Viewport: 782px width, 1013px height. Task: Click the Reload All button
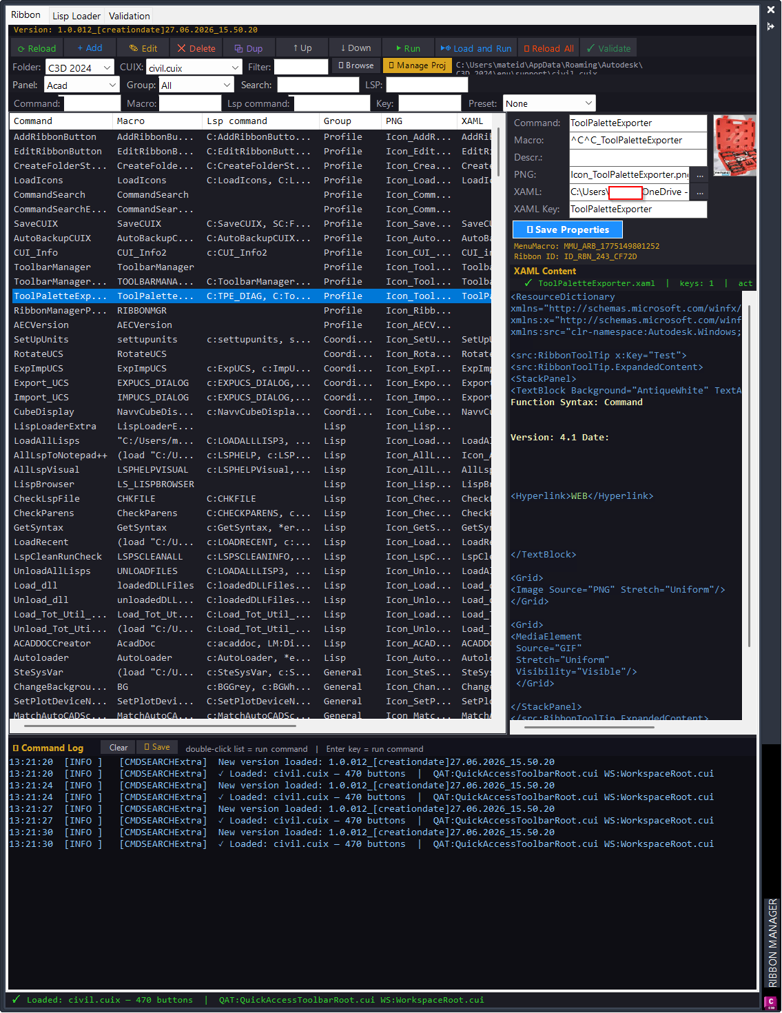[x=548, y=48]
